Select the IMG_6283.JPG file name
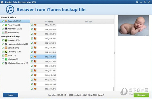The image size is (152, 99). coord(50,25)
